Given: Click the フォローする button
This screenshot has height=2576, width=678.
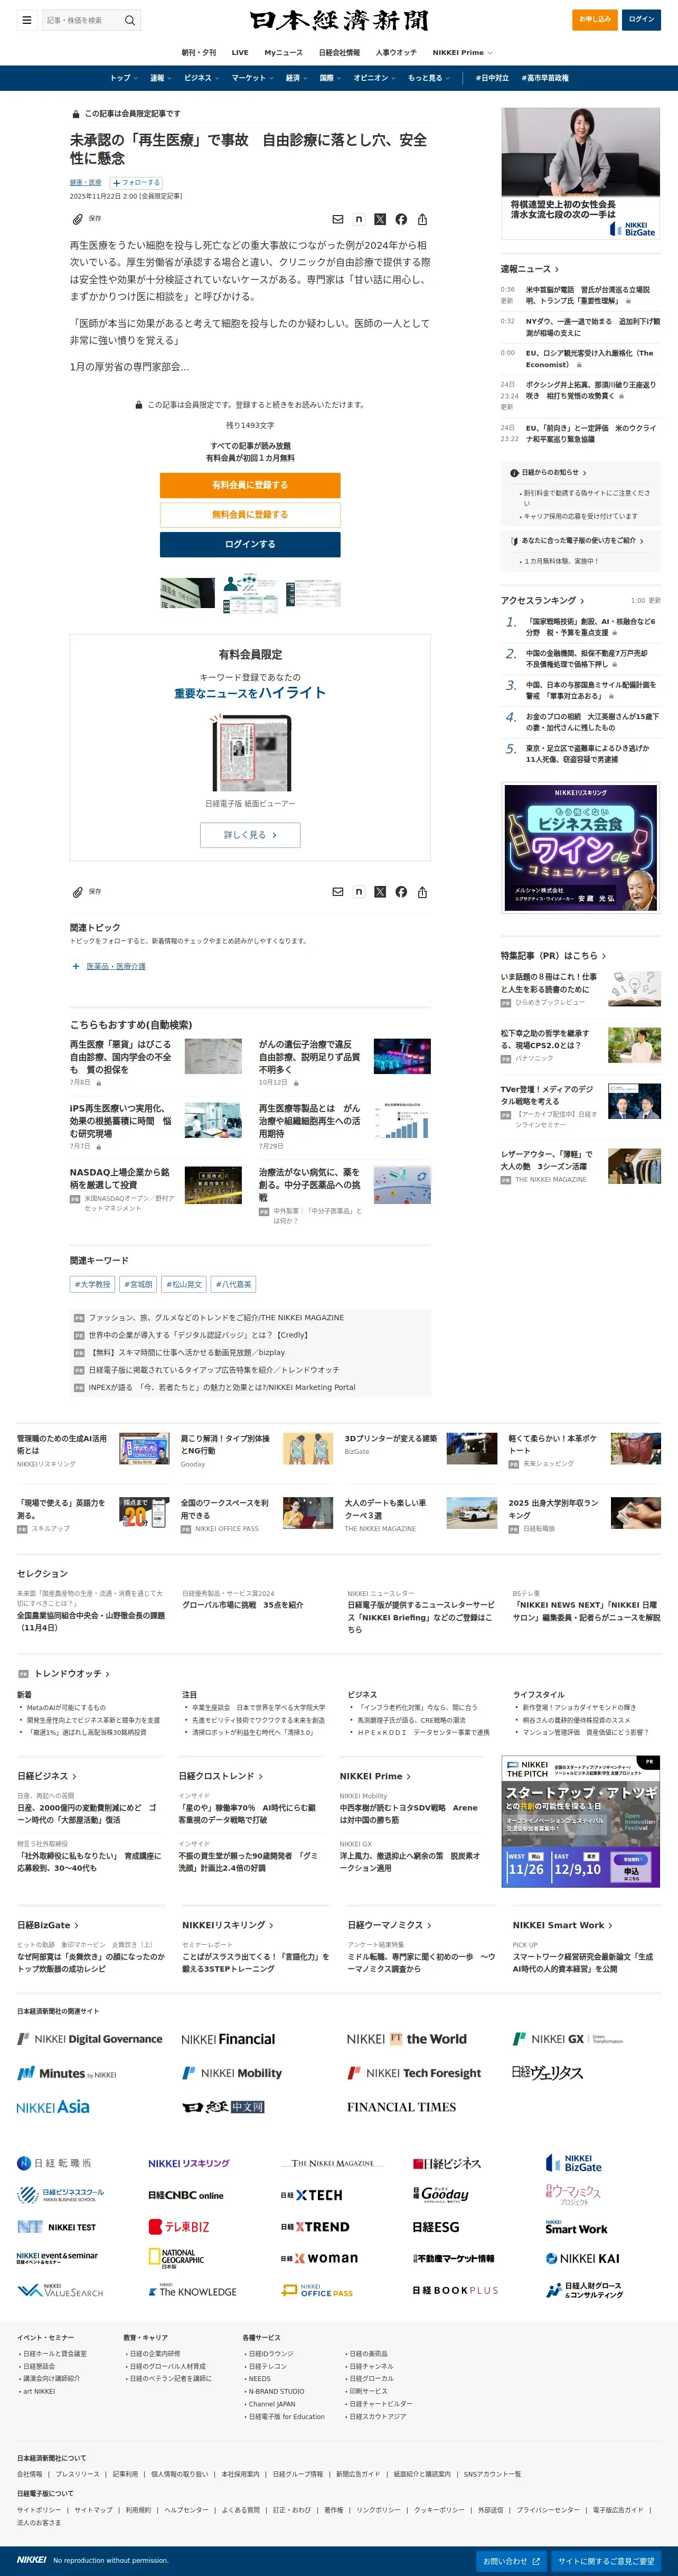Looking at the screenshot, I should pos(136,183).
